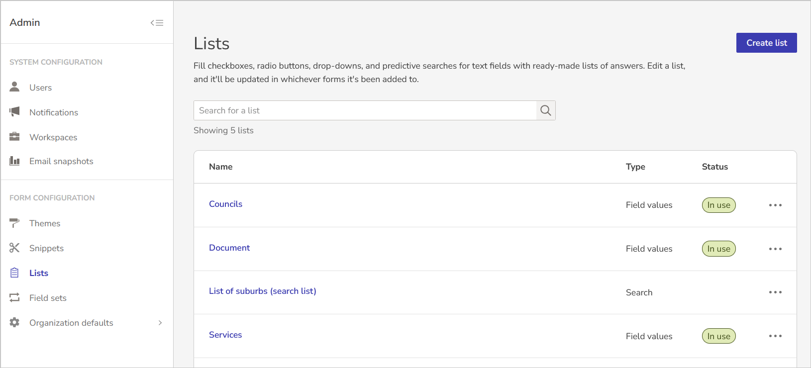This screenshot has width=811, height=368.
Task: Click the Admin sidebar title
Action: [x=25, y=22]
